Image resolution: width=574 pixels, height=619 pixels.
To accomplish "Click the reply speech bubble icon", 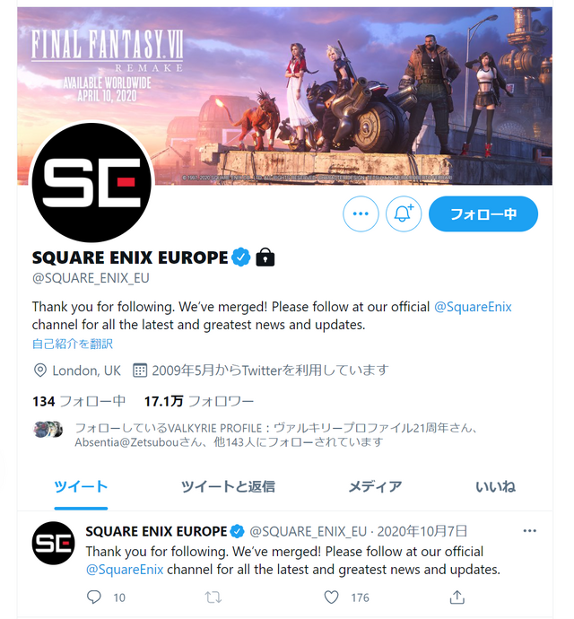I will pos(93,597).
